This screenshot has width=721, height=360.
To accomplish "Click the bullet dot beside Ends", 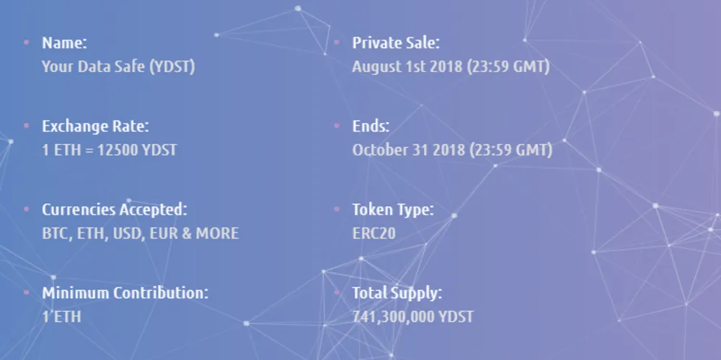I will pos(337,125).
